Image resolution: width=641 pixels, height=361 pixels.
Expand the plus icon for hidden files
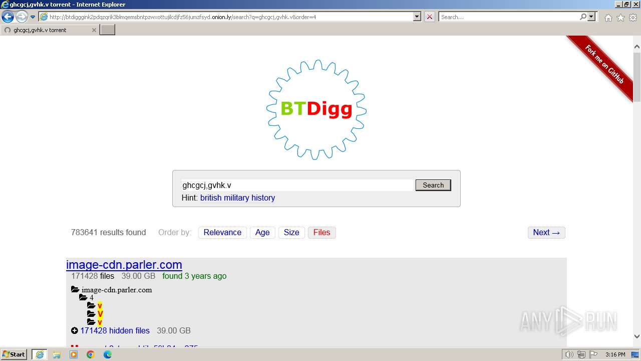[x=75, y=330]
